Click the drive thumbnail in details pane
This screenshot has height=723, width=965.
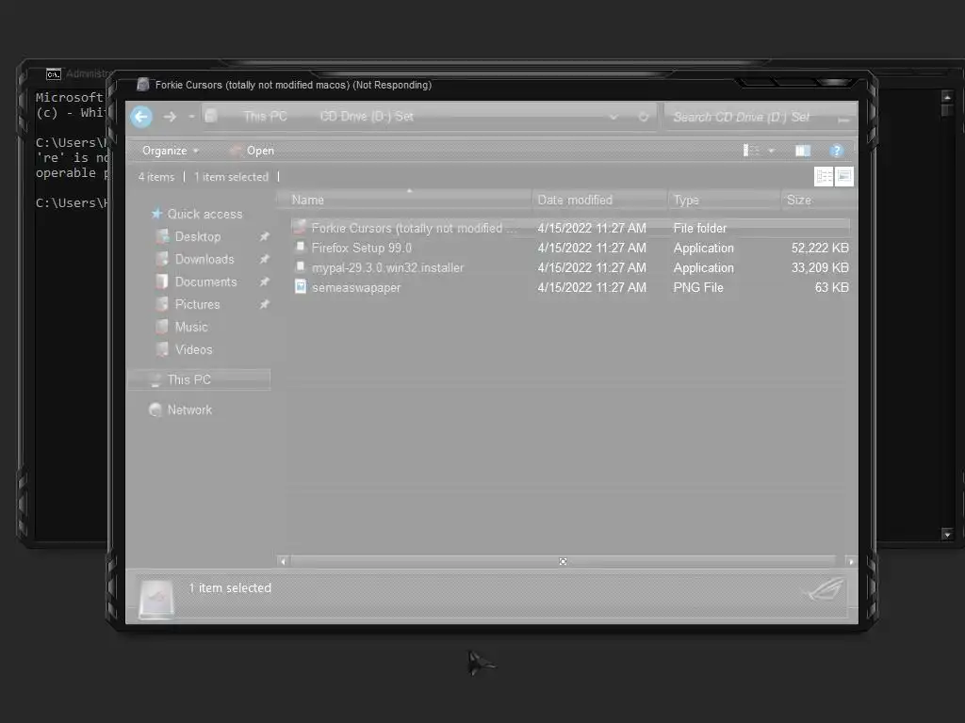[156, 598]
